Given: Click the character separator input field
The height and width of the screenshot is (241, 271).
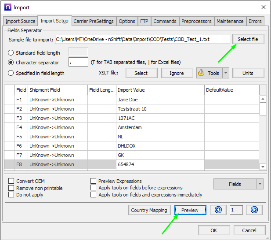Looking at the screenshot, I should click(x=78, y=63).
